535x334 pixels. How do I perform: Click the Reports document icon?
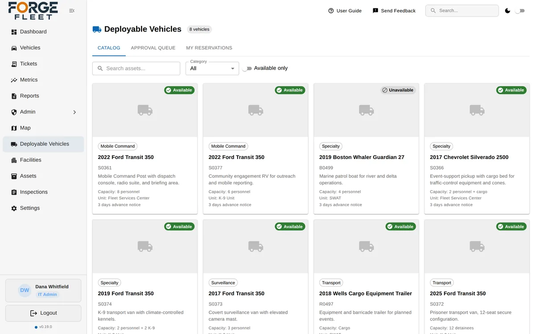point(14,96)
